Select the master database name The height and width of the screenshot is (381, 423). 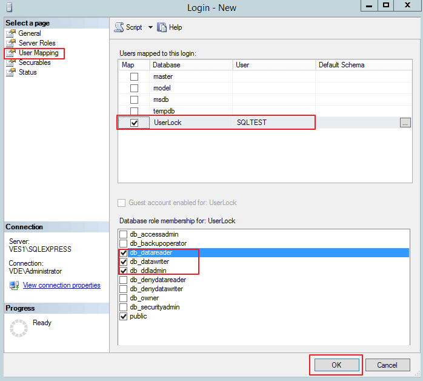[x=163, y=76]
